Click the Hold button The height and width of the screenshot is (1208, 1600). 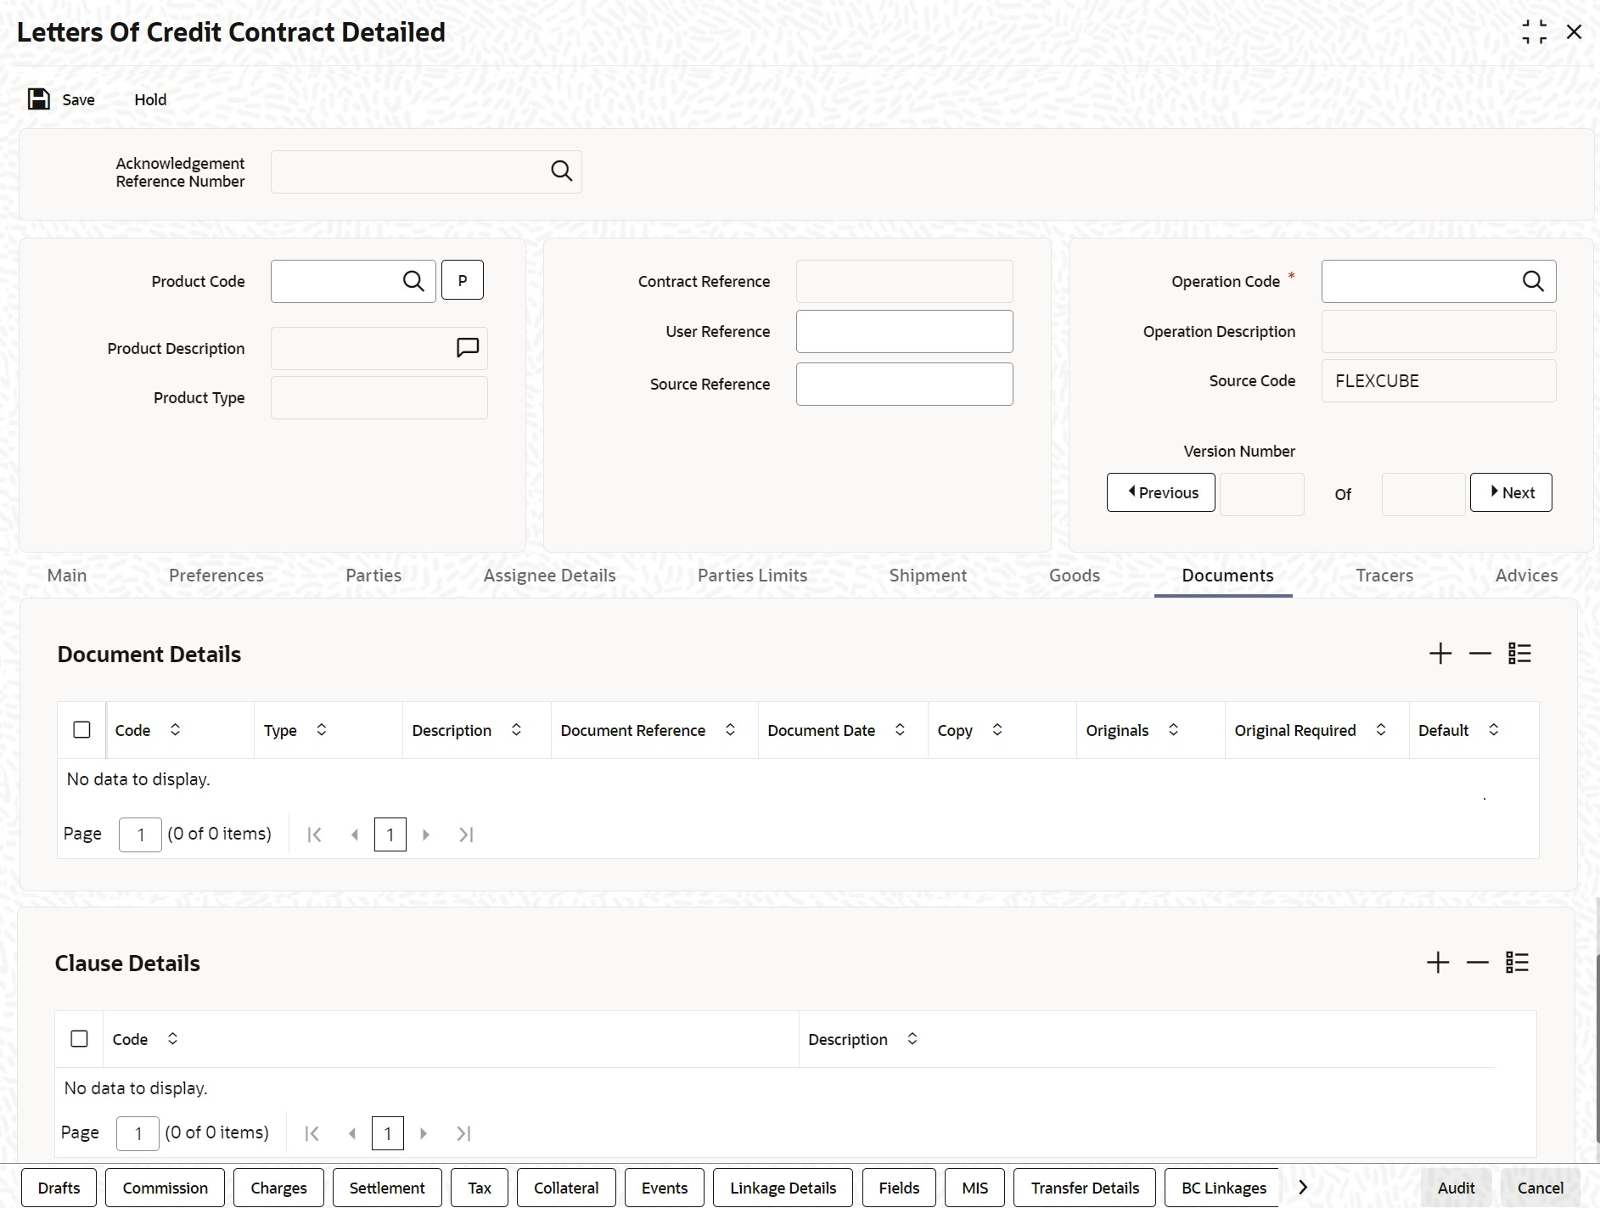click(150, 99)
